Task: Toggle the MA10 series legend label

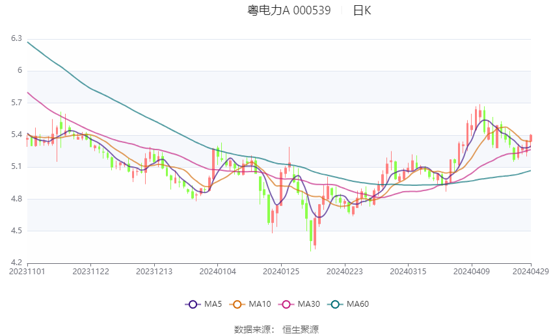Action: click(x=260, y=304)
